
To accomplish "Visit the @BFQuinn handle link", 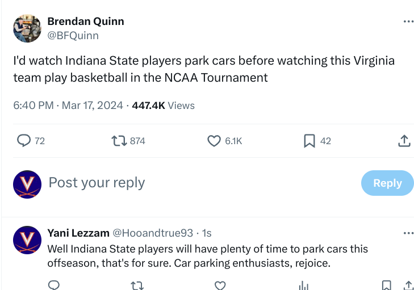I will 73,35.
